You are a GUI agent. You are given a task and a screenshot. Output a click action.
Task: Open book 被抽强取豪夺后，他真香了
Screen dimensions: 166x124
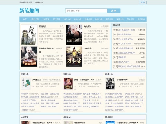pyautogui.click(x=43, y=123)
